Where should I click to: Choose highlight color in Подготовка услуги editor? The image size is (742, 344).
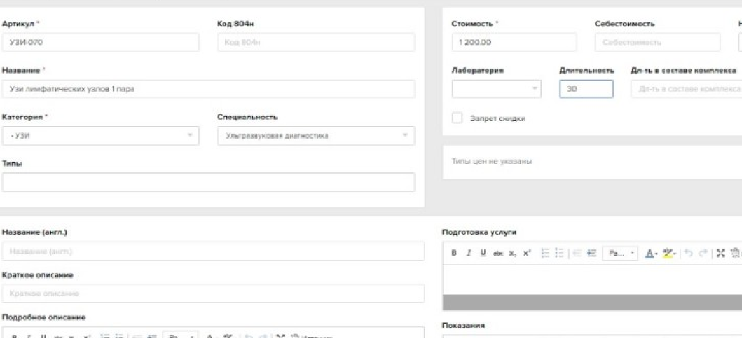tap(666, 253)
